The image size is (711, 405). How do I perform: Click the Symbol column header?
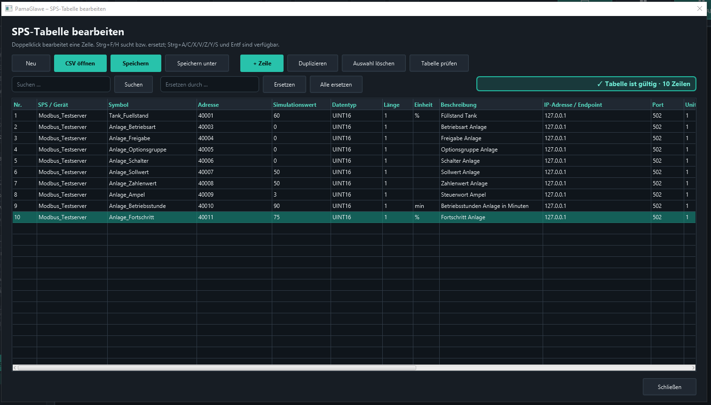pyautogui.click(x=152, y=105)
